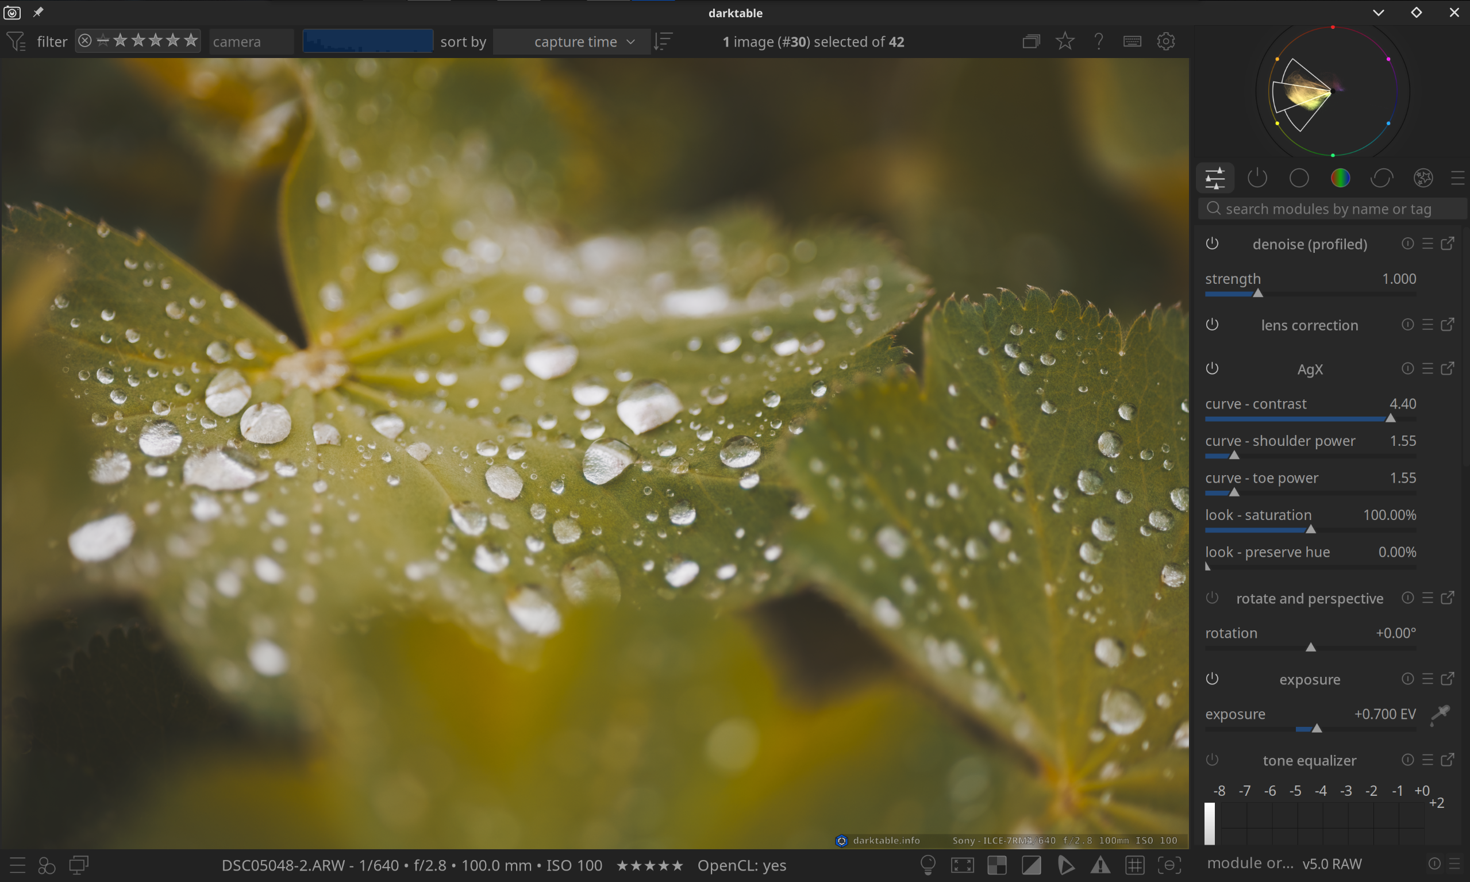This screenshot has height=882, width=1470.
Task: Switch to color modules group tab
Action: 1340,178
